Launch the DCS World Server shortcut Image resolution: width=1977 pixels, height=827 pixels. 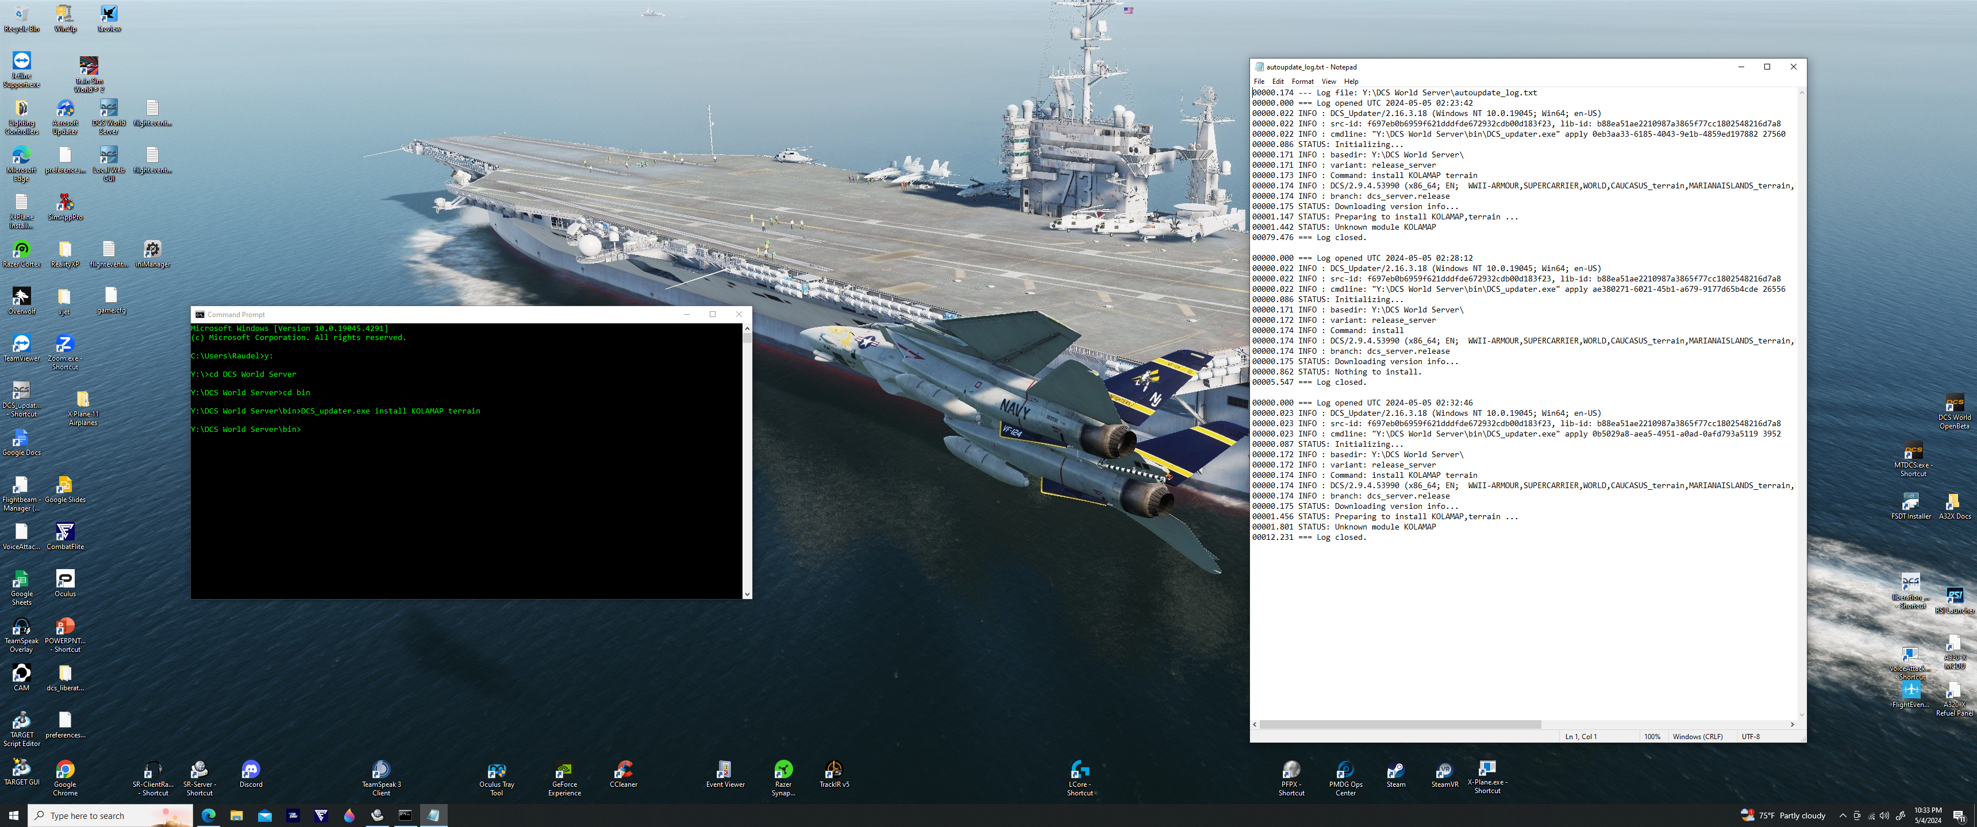point(109,117)
